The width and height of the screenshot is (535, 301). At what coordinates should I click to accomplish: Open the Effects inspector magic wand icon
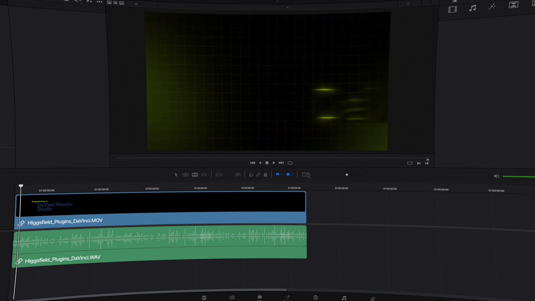[493, 6]
